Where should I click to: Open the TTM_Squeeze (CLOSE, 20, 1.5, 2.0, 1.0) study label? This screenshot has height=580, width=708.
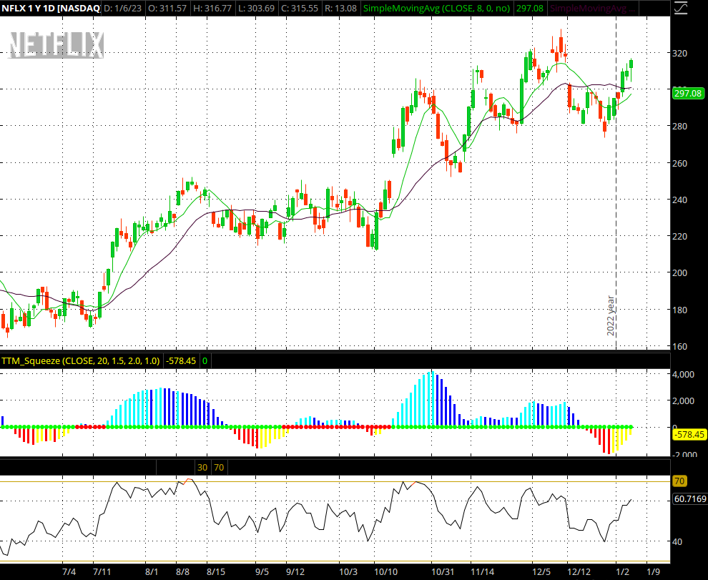(80, 360)
